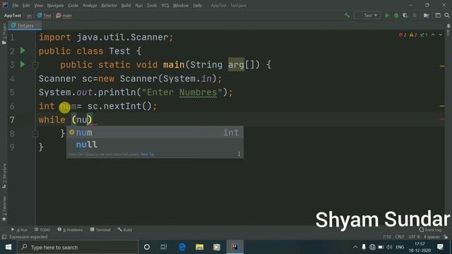The image size is (452, 254).
Task: Open the Test run configuration dropdown
Action: [x=367, y=16]
